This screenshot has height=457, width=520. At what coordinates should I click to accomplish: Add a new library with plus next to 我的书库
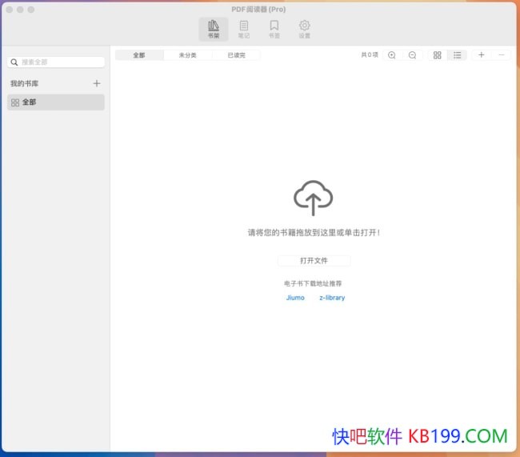[97, 83]
